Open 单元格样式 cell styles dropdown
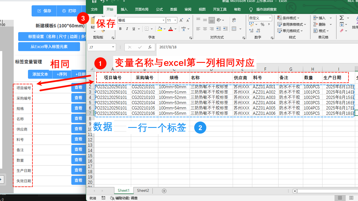This screenshot has height=201, width=358. pyautogui.click(x=290, y=31)
